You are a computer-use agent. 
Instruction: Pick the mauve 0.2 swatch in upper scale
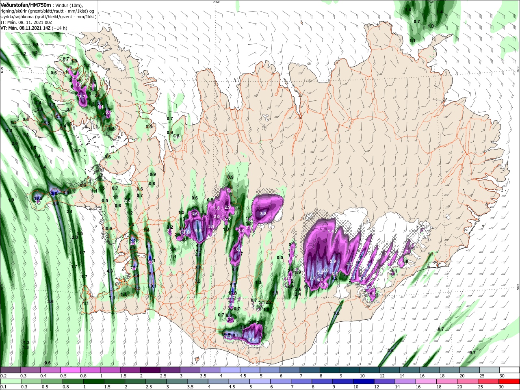tap(10, 370)
